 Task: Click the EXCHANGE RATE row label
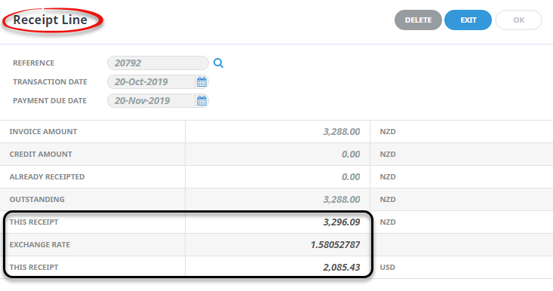40,244
